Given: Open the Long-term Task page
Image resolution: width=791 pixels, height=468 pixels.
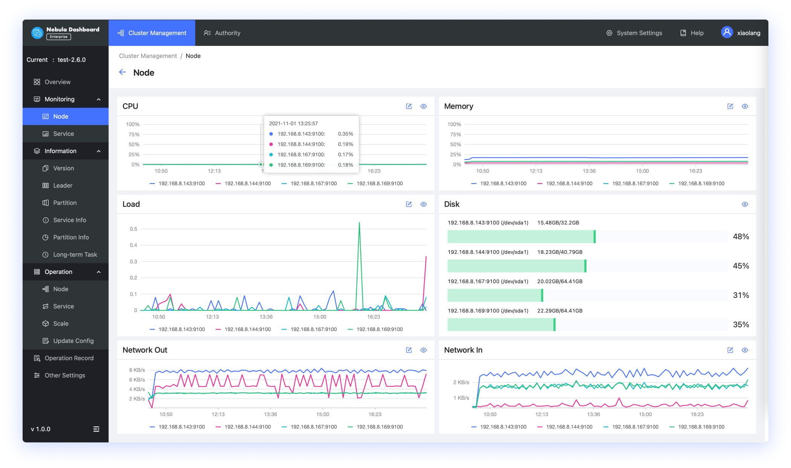Looking at the screenshot, I should coord(75,254).
